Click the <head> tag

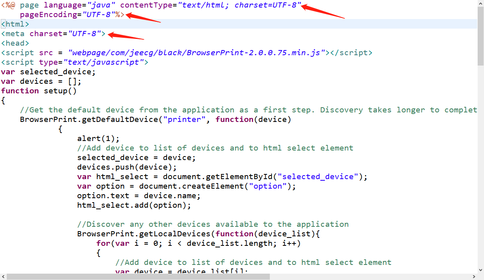[15, 43]
